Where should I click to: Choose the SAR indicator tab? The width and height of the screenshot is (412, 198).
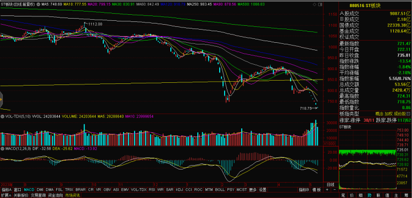[x=170, y=190]
